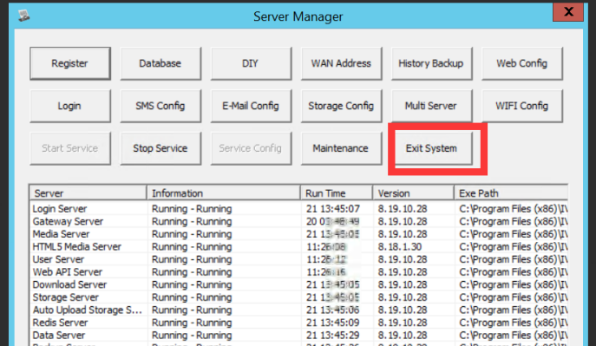Select the User Server row

298,259
